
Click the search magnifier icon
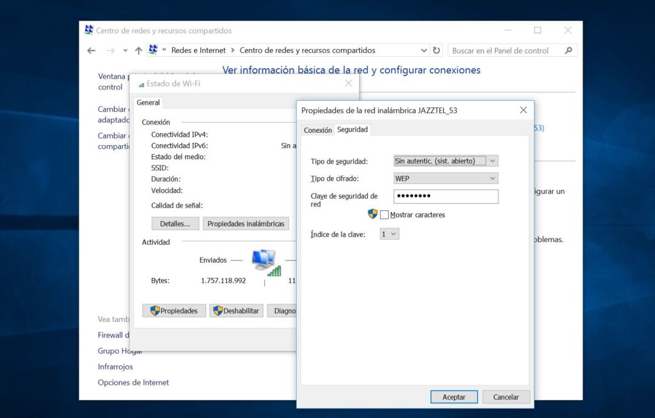[569, 50]
